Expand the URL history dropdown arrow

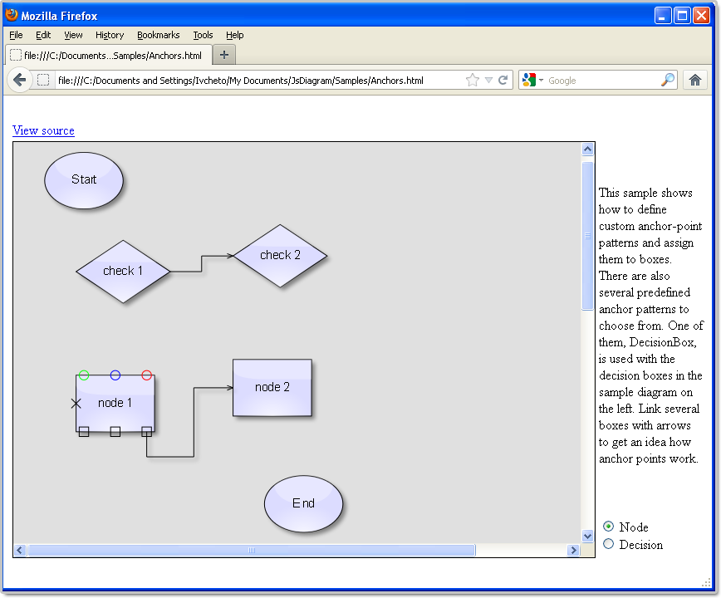click(x=488, y=81)
